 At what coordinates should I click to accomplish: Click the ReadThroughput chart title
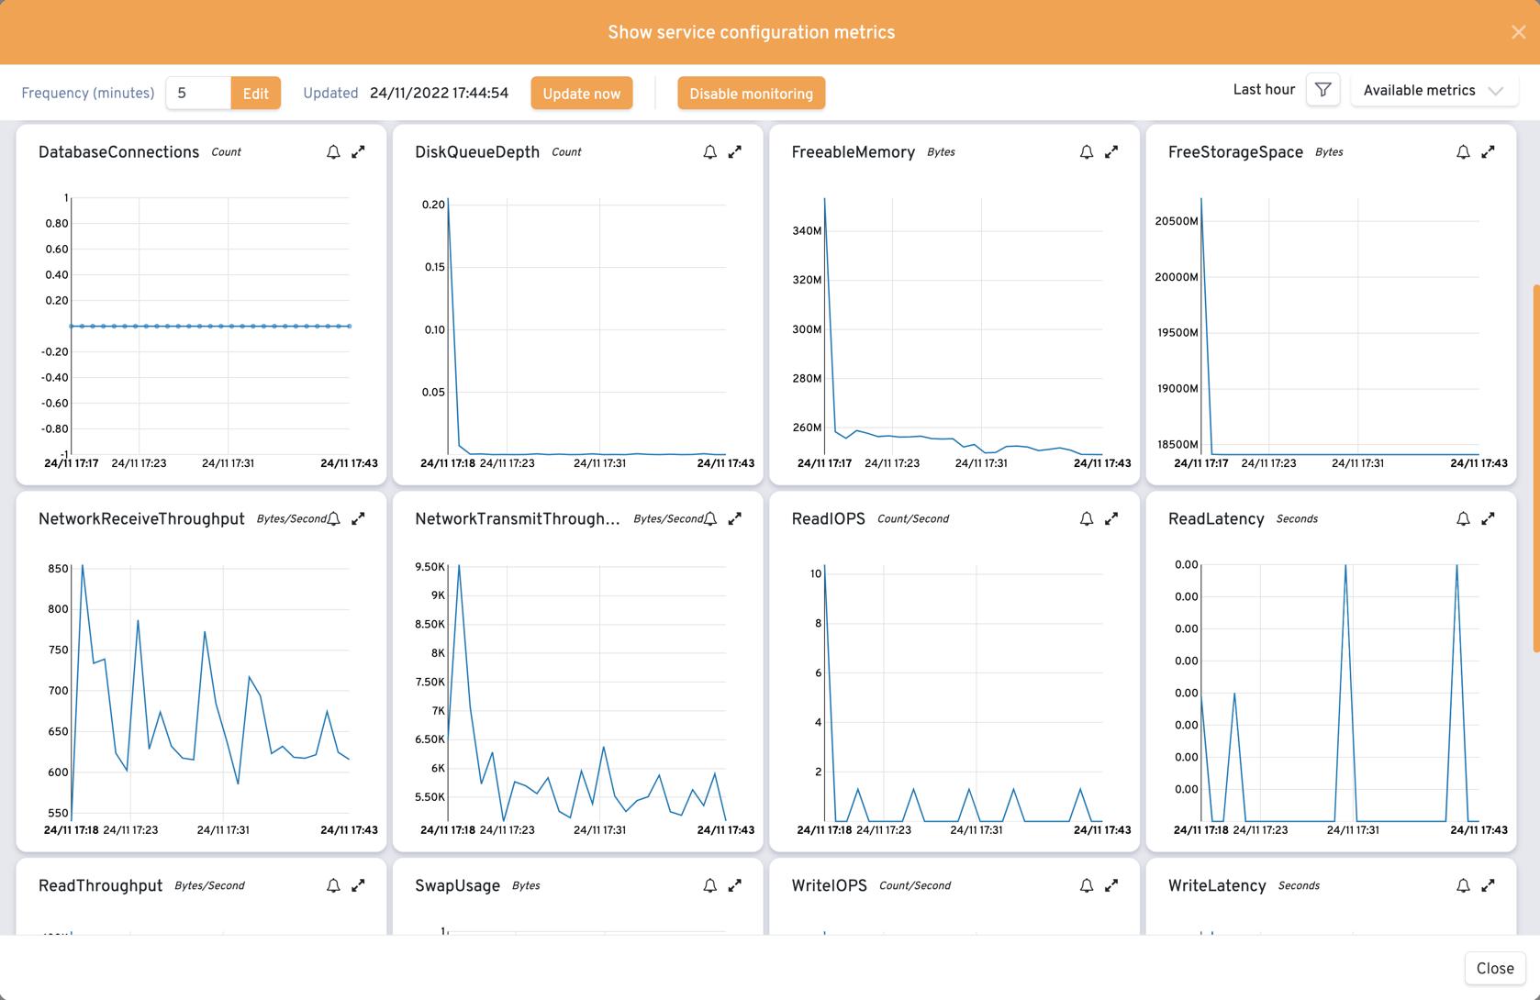click(100, 886)
